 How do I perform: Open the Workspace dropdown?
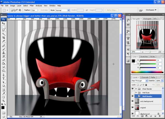[x=151, y=10]
